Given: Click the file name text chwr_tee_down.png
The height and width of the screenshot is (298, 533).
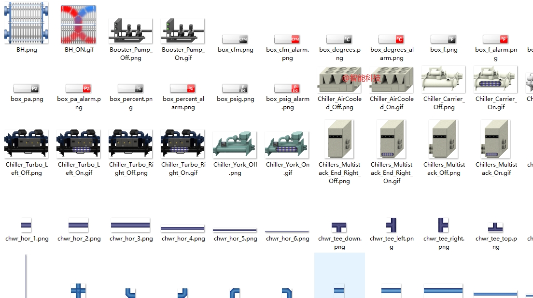Looking at the screenshot, I should tap(339, 243).
